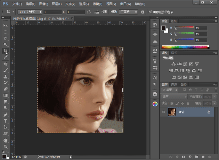Add a Brightness/Contrast adjustment
Screen dimensions: 219x160
click(173, 64)
